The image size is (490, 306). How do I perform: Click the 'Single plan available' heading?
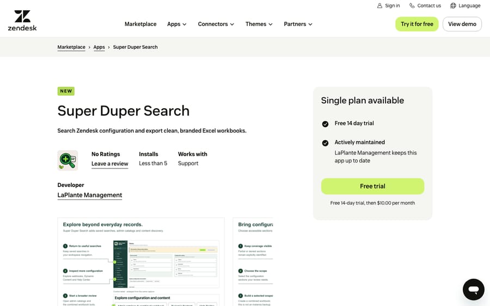pyautogui.click(x=363, y=101)
